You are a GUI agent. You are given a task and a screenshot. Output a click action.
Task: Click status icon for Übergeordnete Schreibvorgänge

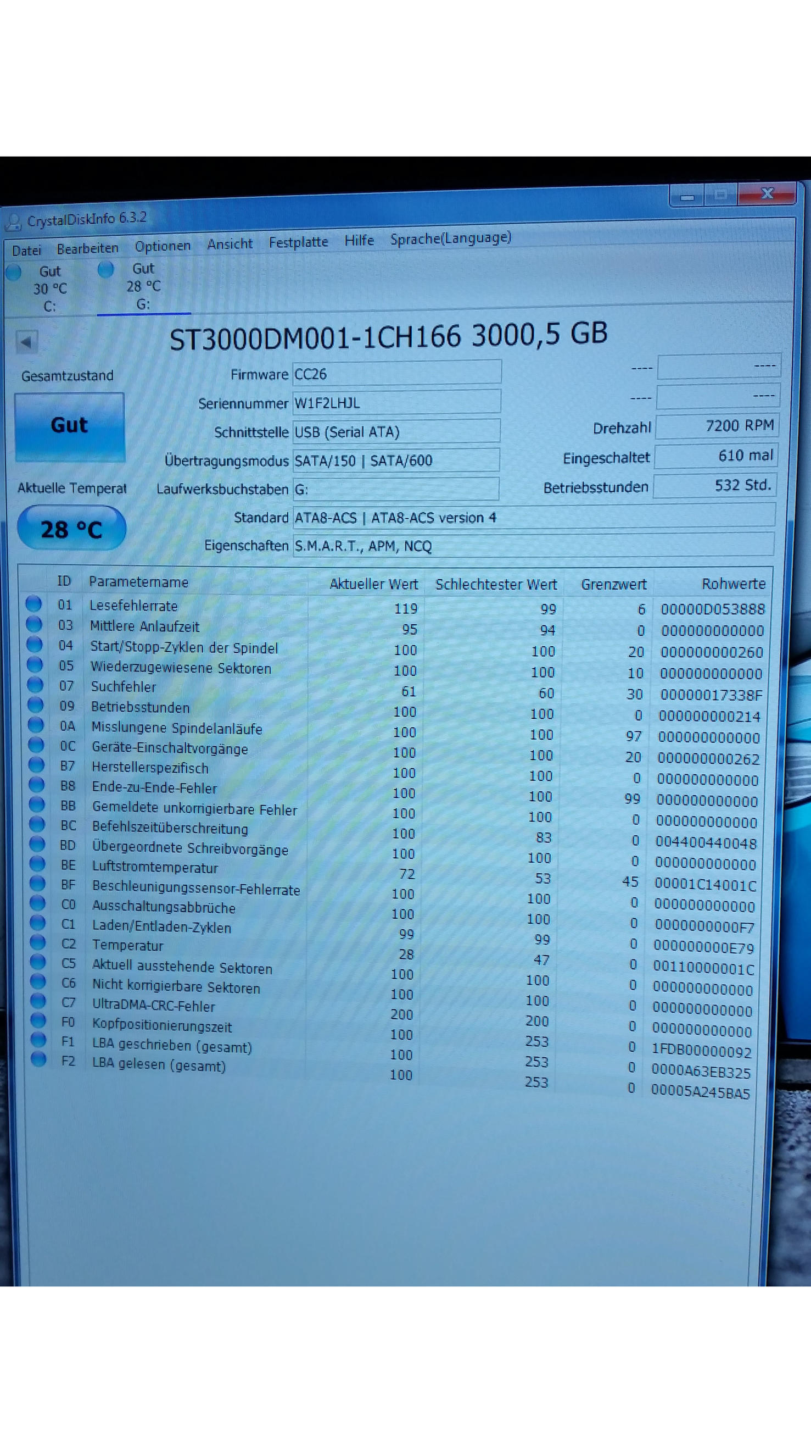(x=37, y=843)
